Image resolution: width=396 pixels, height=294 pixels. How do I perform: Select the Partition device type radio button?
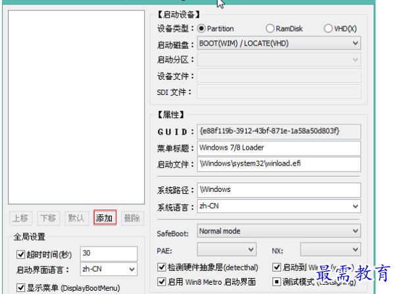click(x=201, y=28)
